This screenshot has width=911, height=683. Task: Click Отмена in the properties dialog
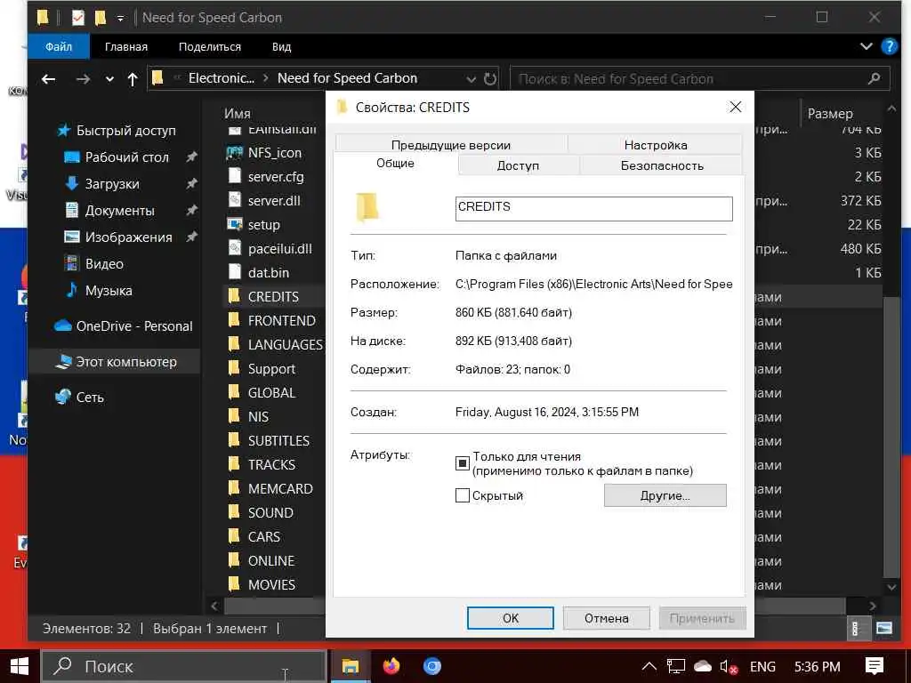tap(606, 618)
